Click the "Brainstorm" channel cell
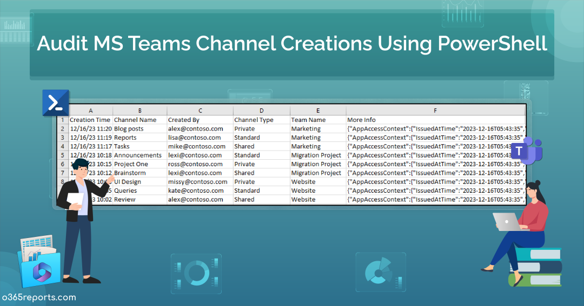This screenshot has width=584, height=306. tap(140, 173)
